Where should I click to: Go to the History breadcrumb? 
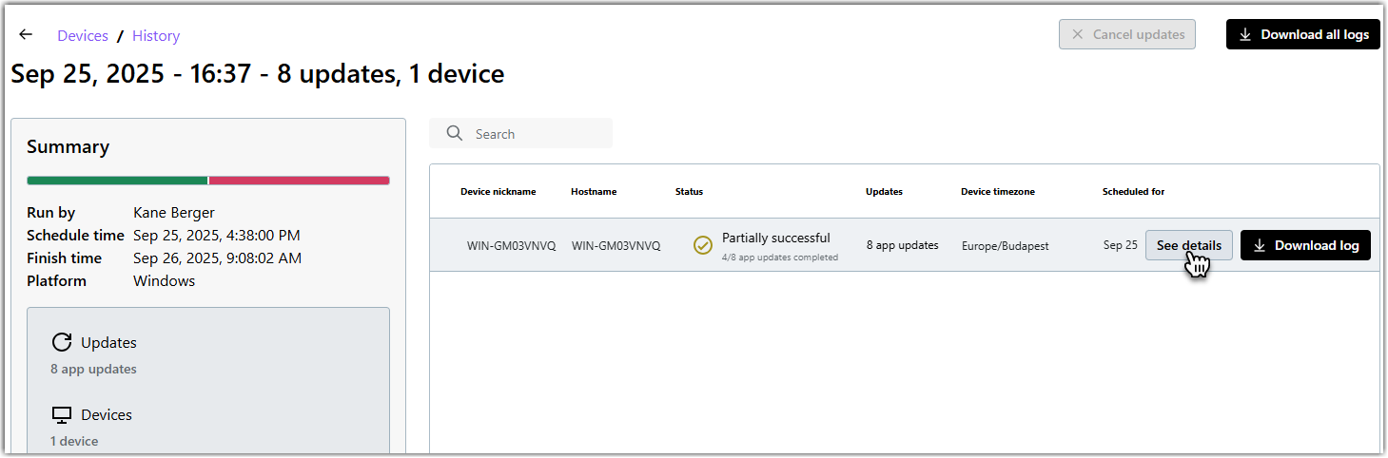[x=156, y=36]
